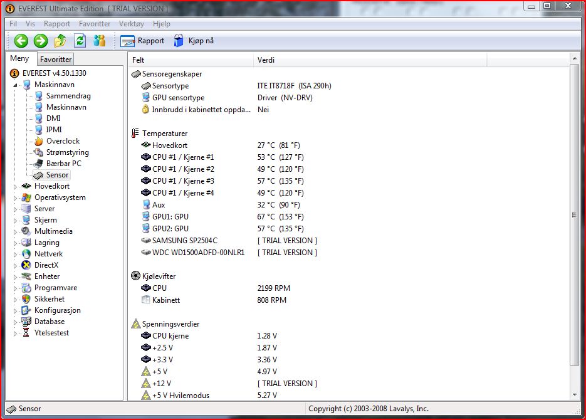Click the vertical scrollbar up arrow
Screen dimensions: 586x420
click(575, 58)
